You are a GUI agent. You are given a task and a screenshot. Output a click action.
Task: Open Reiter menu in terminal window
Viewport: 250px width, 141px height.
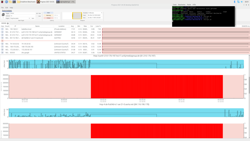(x=189, y=5)
